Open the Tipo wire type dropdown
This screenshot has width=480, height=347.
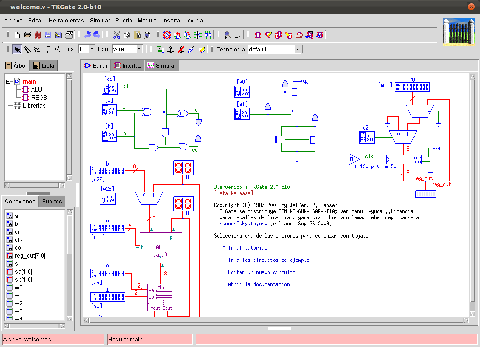click(139, 49)
